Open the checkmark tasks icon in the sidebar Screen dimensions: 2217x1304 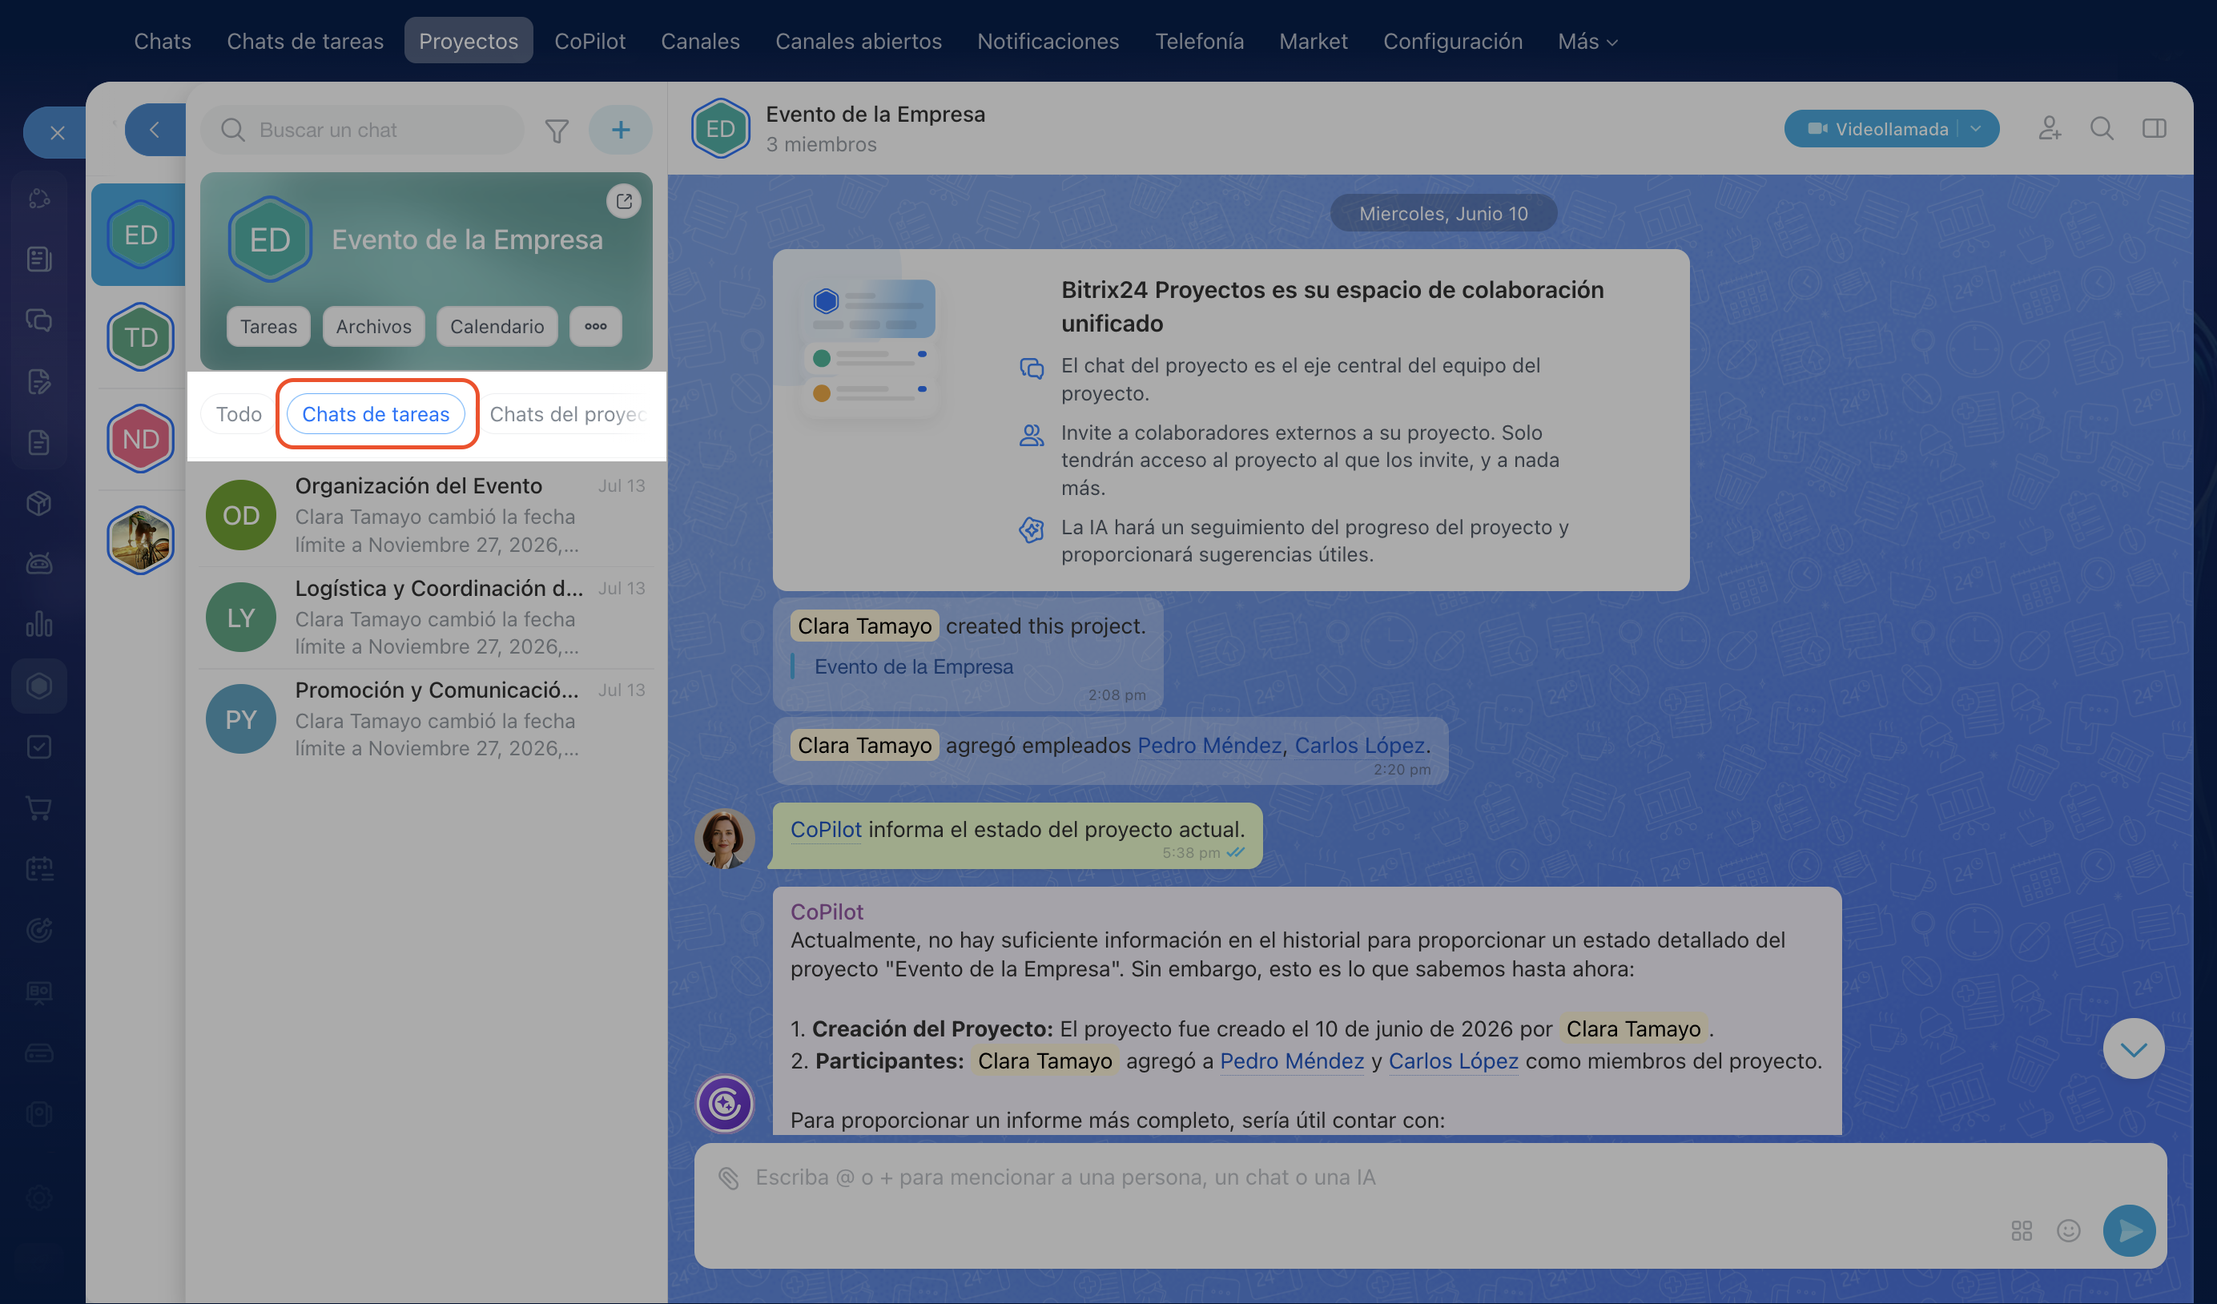point(38,747)
